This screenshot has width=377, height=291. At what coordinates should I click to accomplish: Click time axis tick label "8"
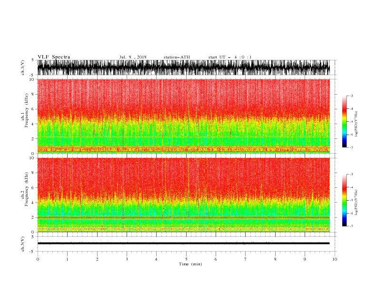(275, 259)
